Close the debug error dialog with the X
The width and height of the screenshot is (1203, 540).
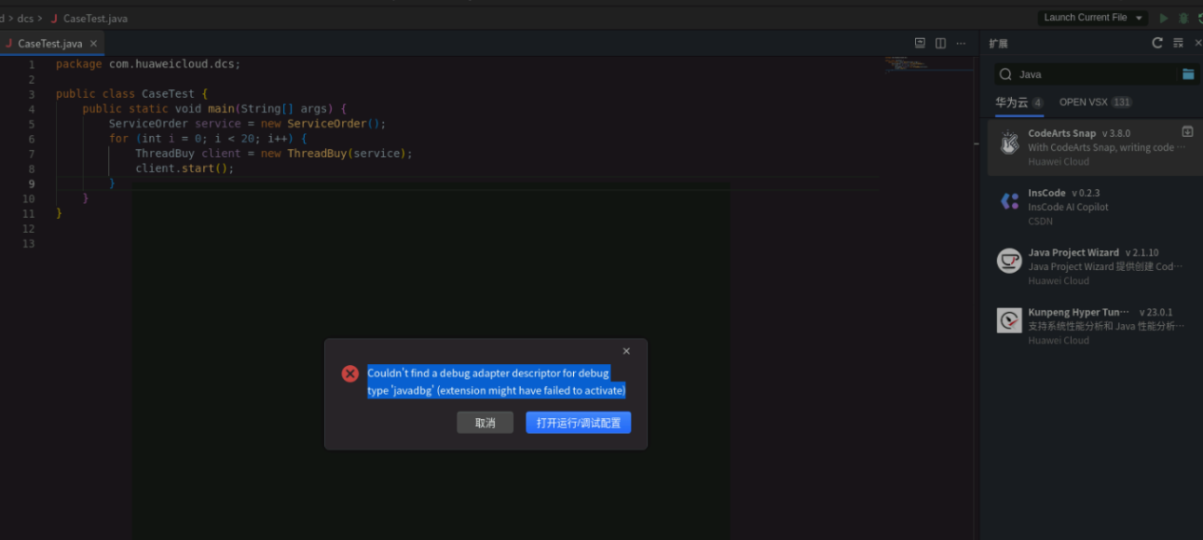click(x=626, y=352)
